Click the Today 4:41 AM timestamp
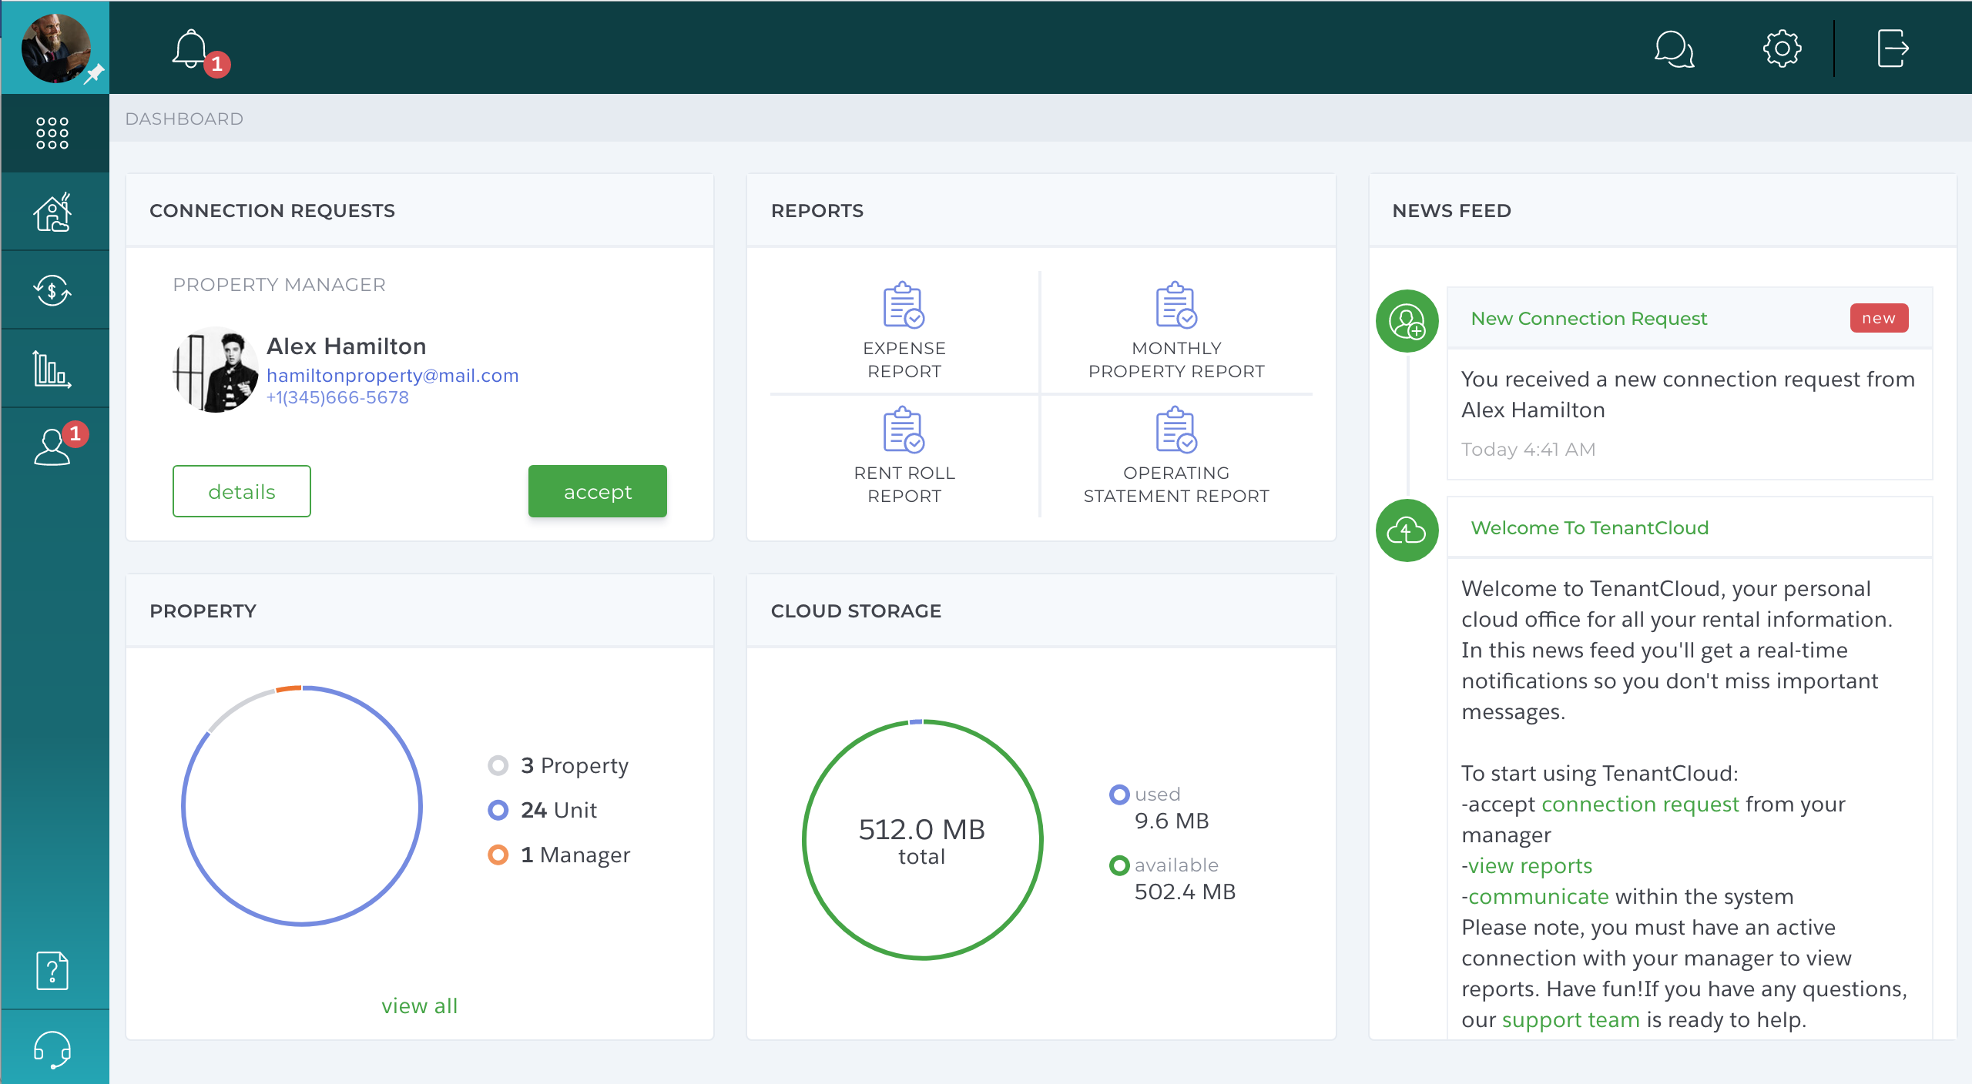 tap(1528, 449)
